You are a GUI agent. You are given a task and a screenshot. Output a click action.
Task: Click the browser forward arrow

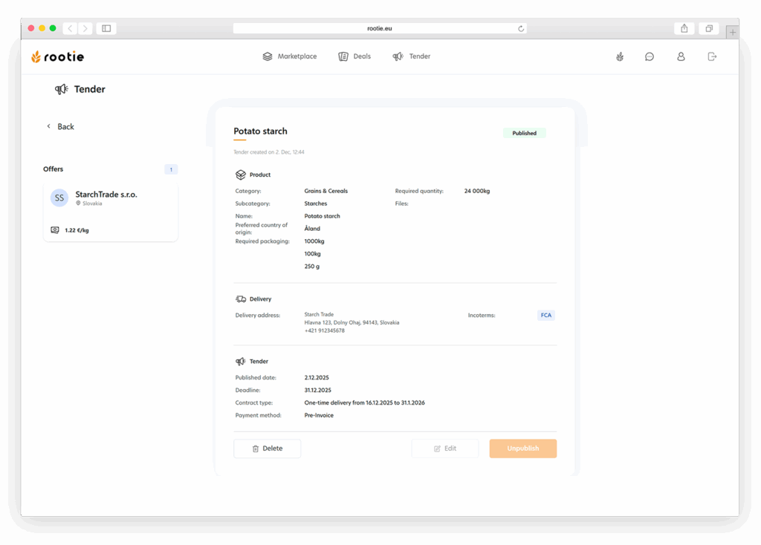pyautogui.click(x=85, y=28)
